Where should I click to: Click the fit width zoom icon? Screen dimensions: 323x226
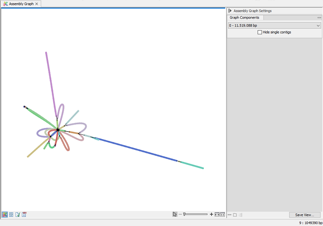point(217,214)
